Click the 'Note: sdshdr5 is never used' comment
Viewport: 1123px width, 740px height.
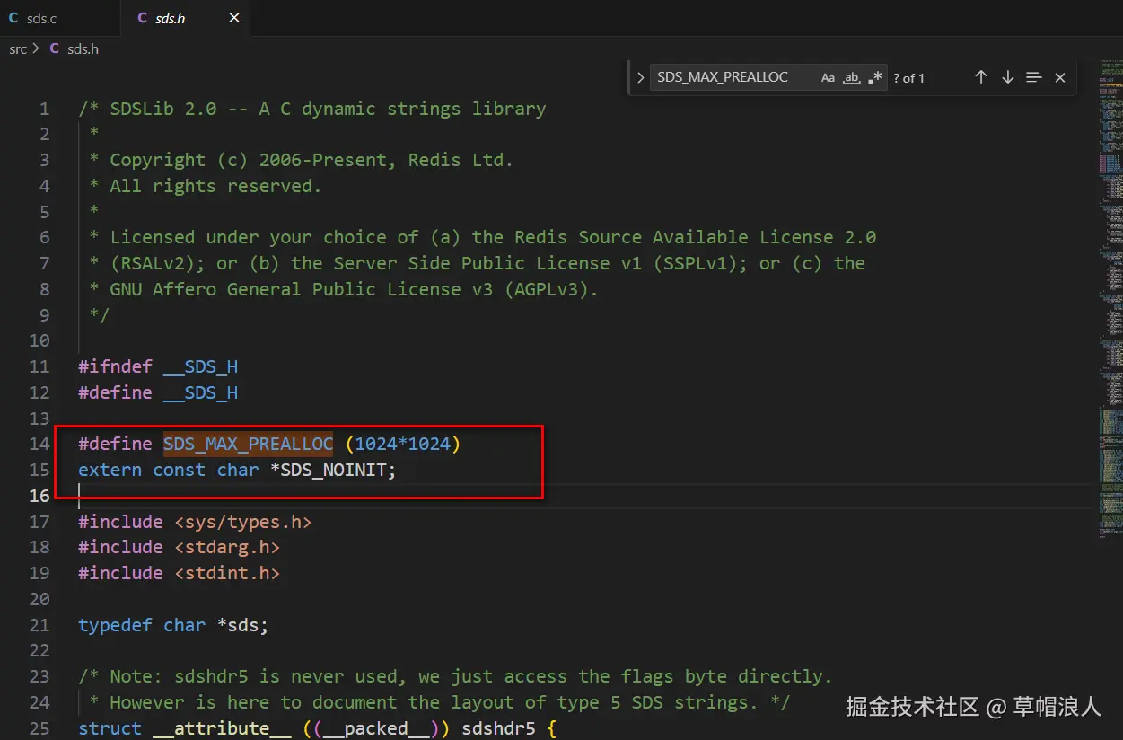[456, 676]
